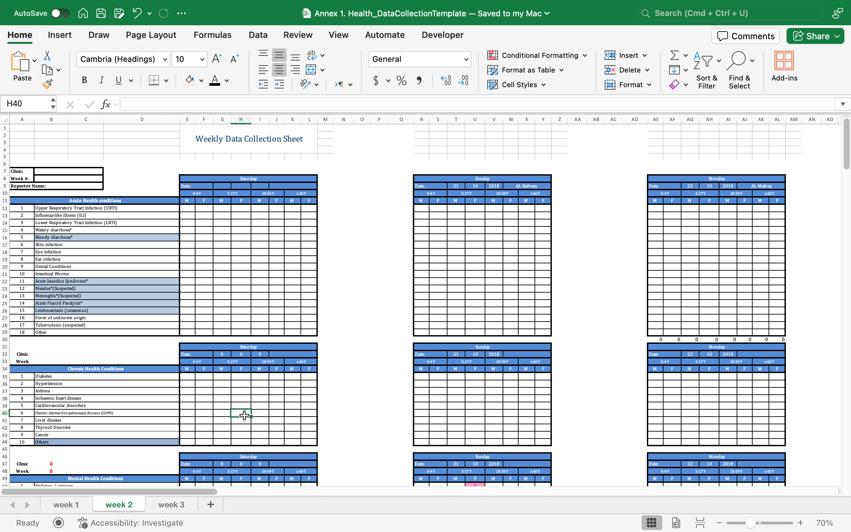Click the Format Painter brush icon
Image resolution: width=851 pixels, height=532 pixels.
pos(47,84)
